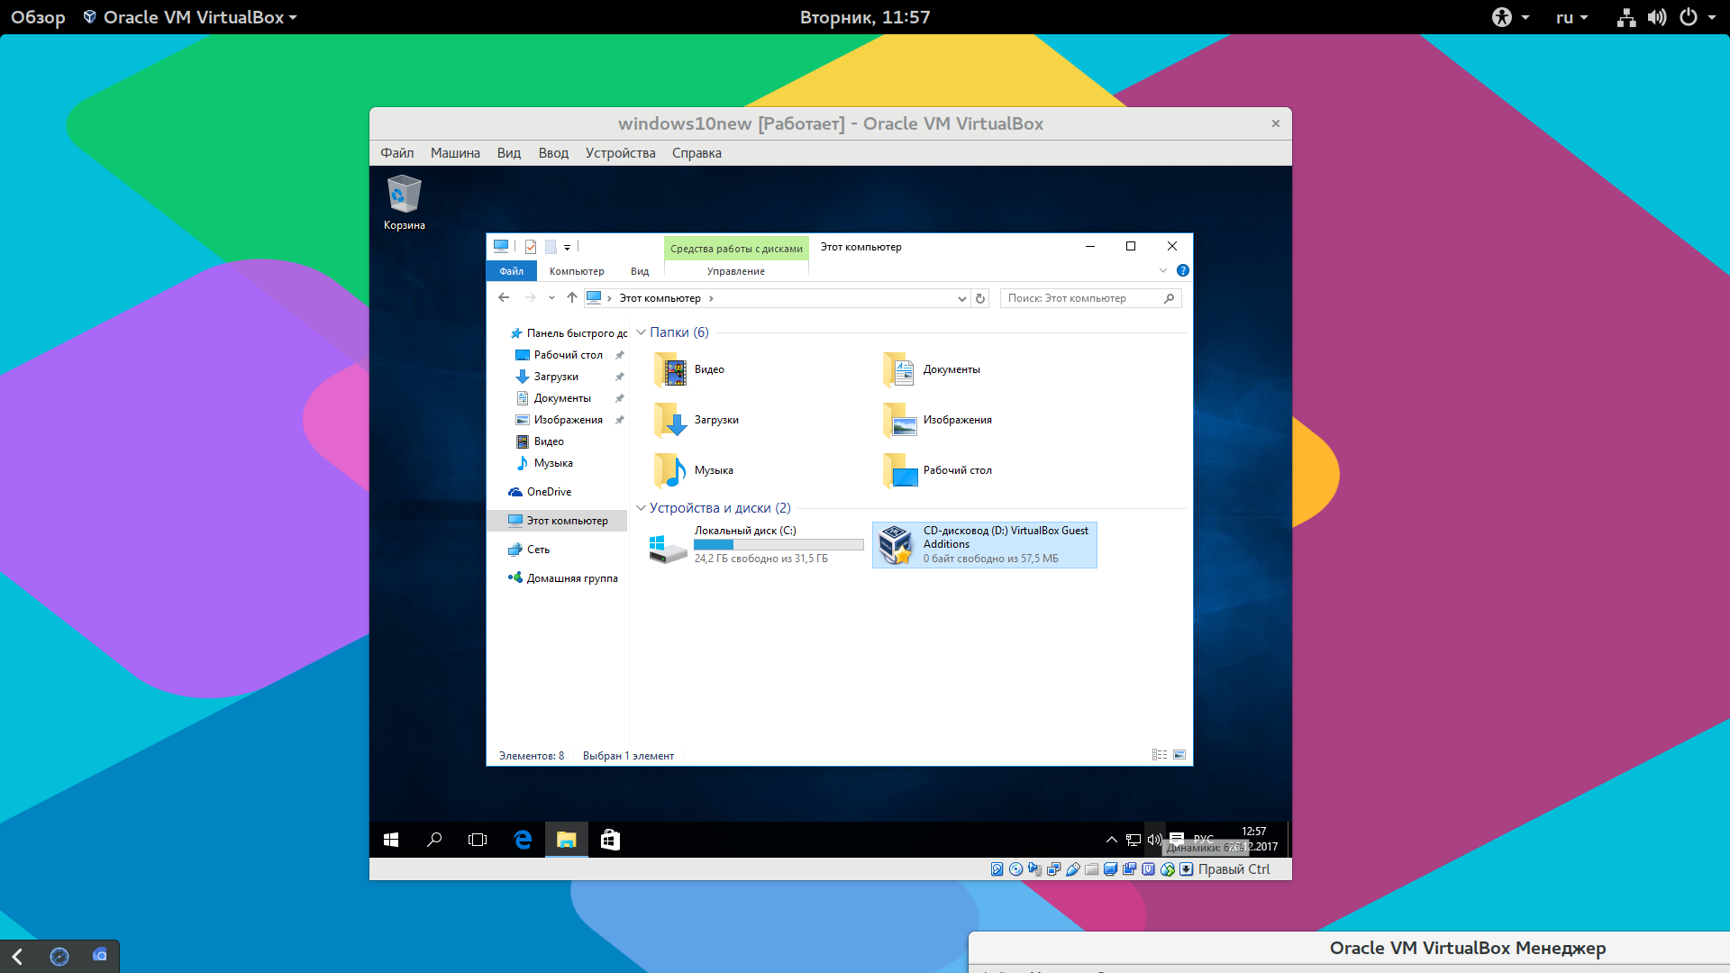Go up one level with Explorer up arrow
This screenshot has height=973, width=1730.
click(572, 298)
